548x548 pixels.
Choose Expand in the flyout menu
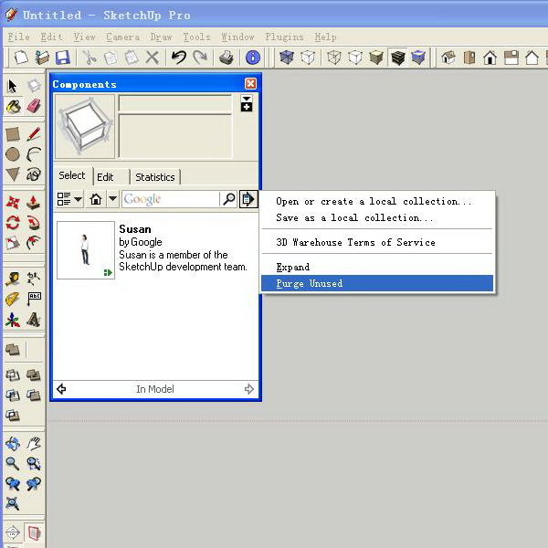(377, 267)
